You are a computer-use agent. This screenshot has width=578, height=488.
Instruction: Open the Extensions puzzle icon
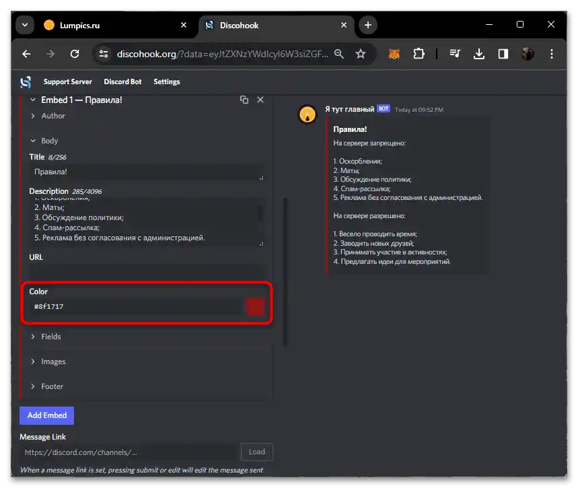[x=419, y=55]
